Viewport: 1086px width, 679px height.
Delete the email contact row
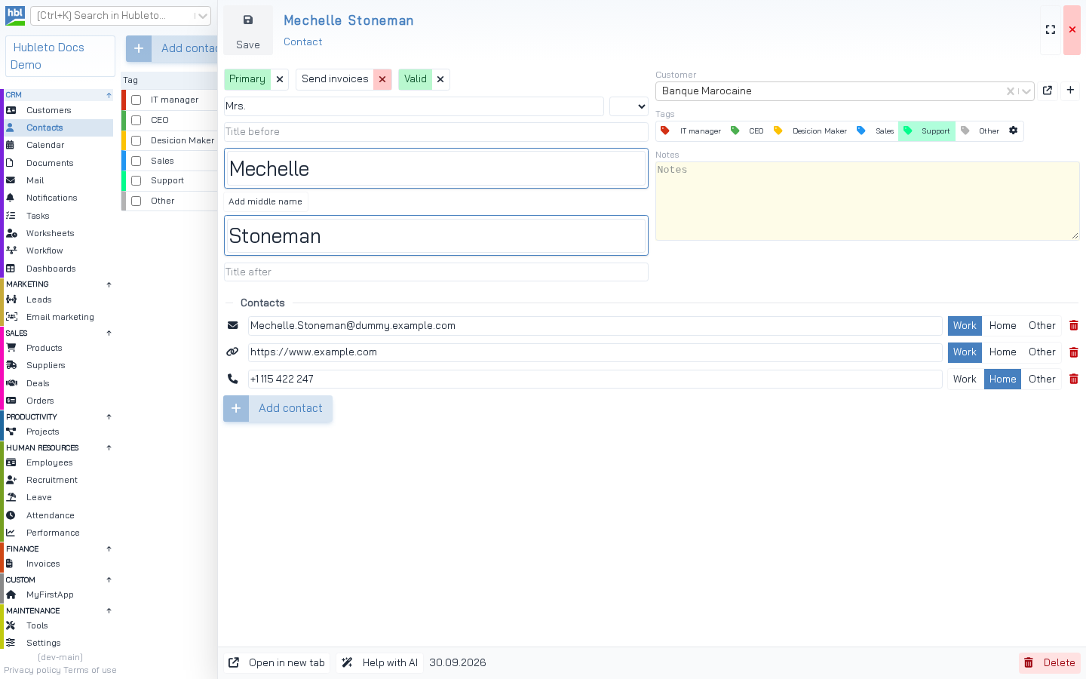[1074, 326]
